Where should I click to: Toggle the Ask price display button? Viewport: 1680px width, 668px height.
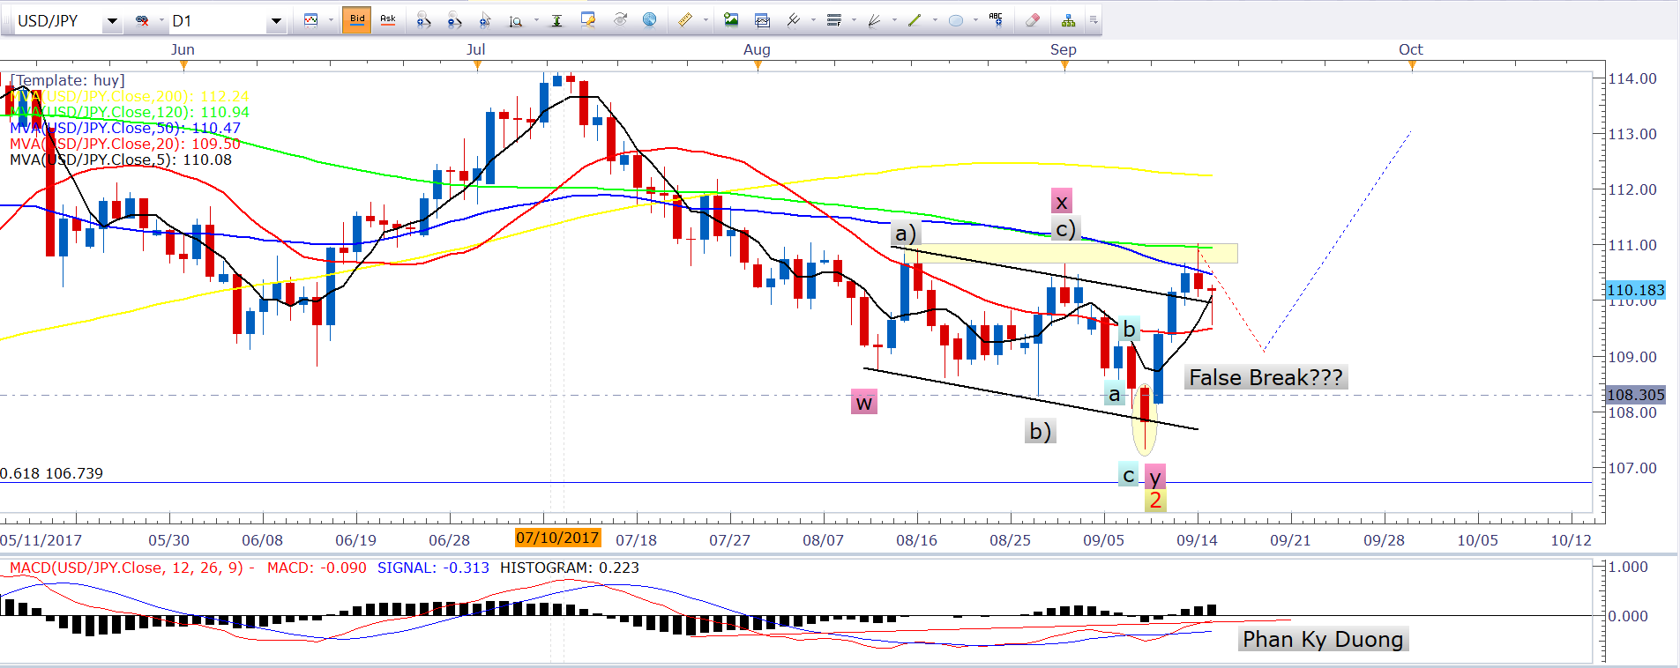(x=387, y=19)
